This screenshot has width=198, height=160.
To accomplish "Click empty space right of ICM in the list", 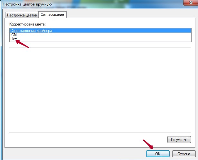I will [104, 35].
